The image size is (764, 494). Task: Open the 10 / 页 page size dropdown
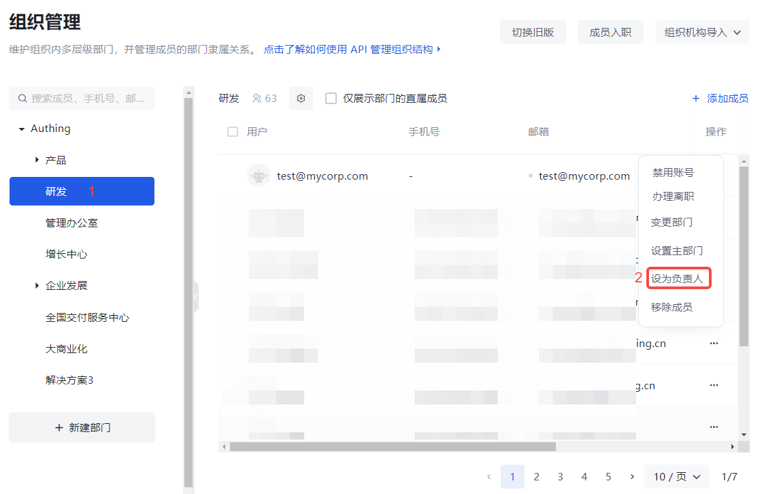click(676, 477)
